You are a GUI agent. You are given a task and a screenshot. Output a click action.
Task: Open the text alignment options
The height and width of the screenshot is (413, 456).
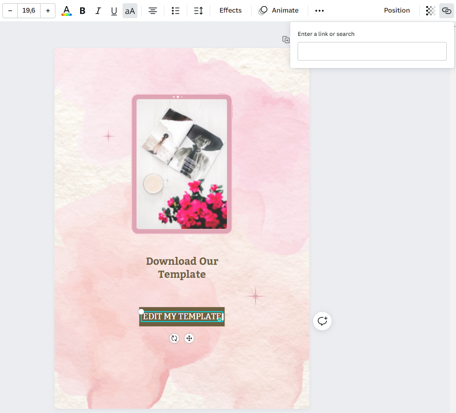(x=153, y=10)
